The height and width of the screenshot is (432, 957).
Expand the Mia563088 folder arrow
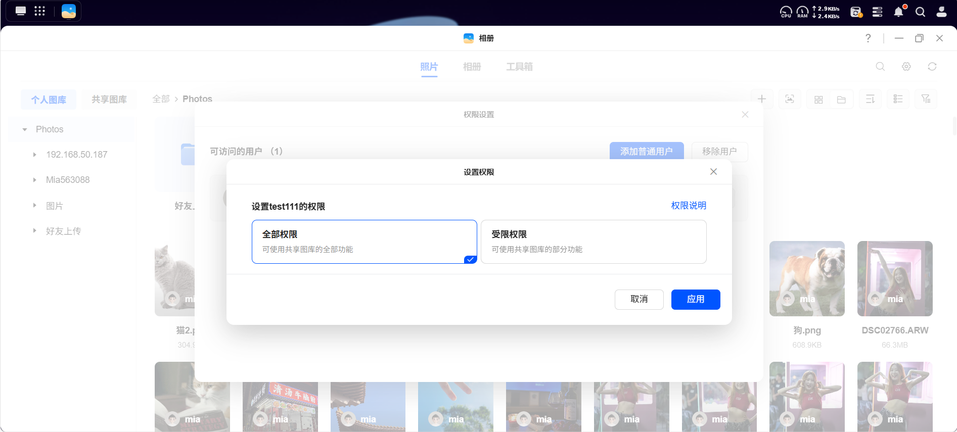pos(35,180)
